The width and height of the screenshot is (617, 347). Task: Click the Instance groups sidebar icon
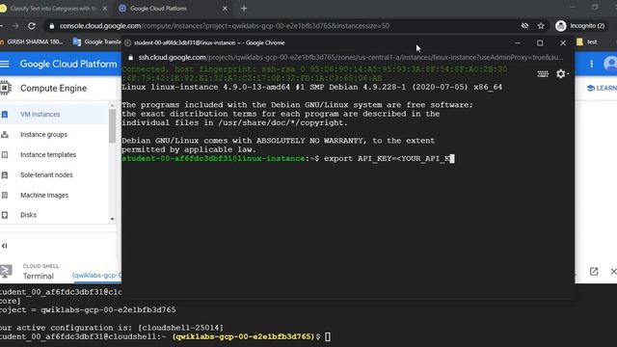click(5, 135)
